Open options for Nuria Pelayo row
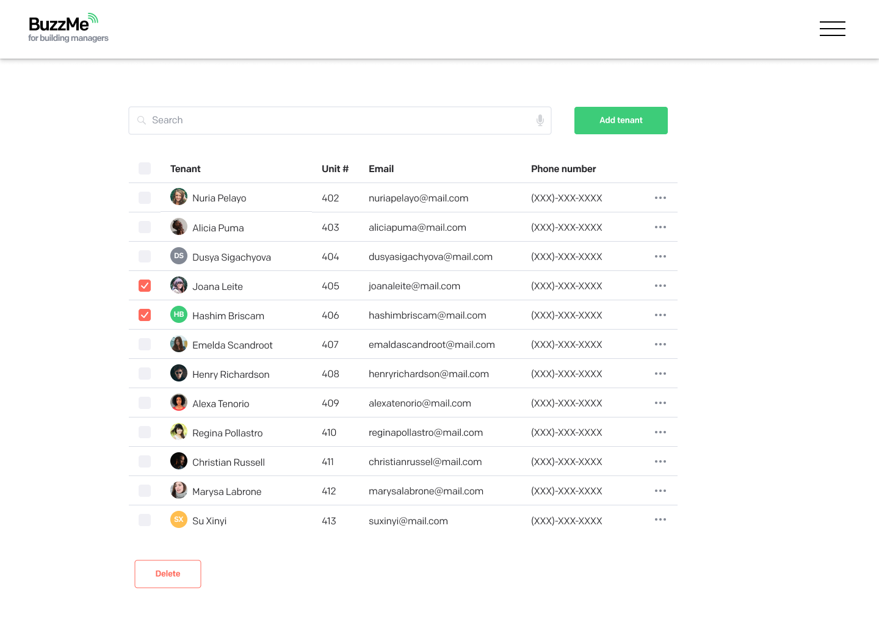The width and height of the screenshot is (879, 625). click(x=660, y=198)
